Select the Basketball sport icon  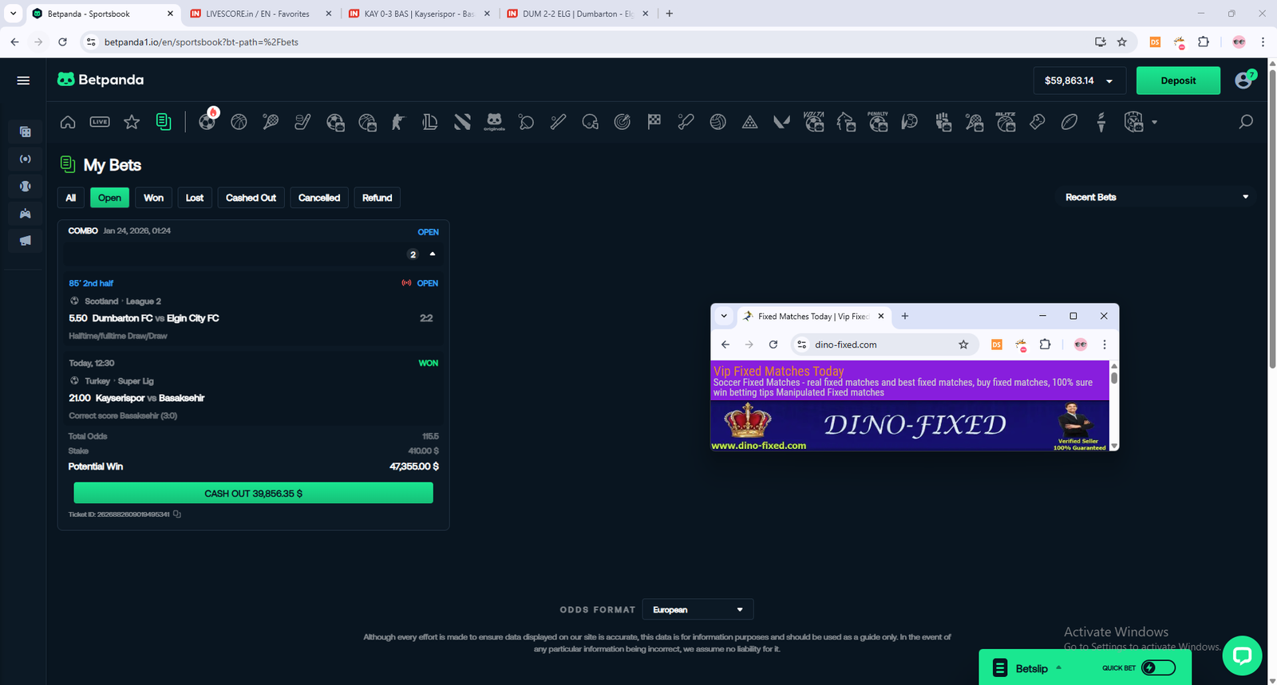tap(239, 122)
